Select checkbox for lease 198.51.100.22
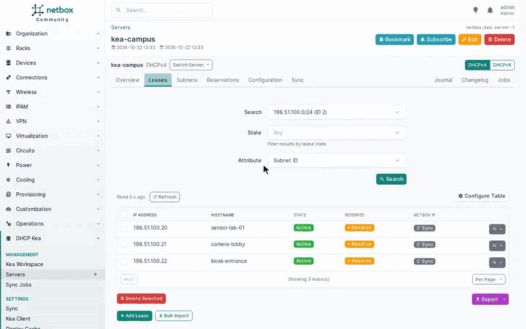 [x=124, y=261]
